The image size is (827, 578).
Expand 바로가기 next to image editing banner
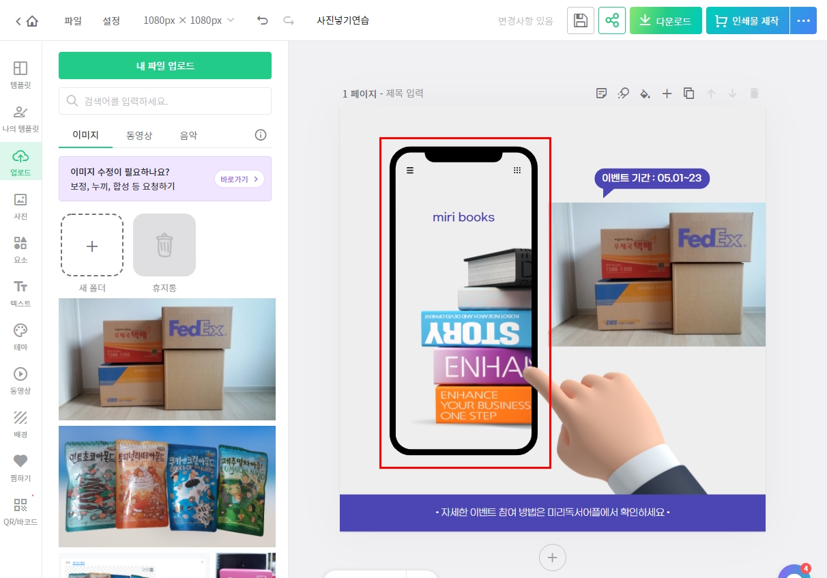click(239, 178)
